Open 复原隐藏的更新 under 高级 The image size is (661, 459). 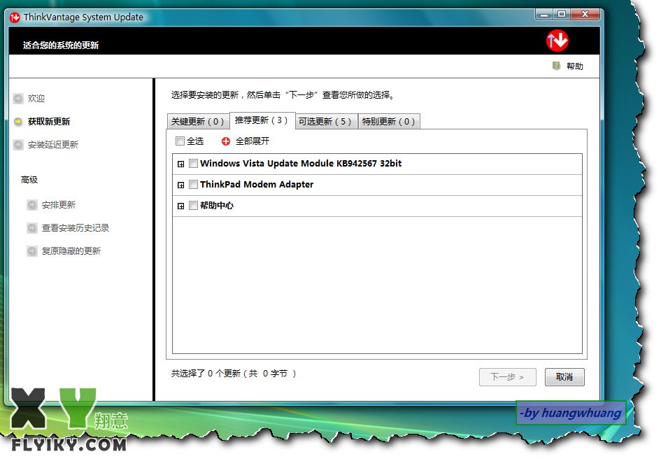71,251
